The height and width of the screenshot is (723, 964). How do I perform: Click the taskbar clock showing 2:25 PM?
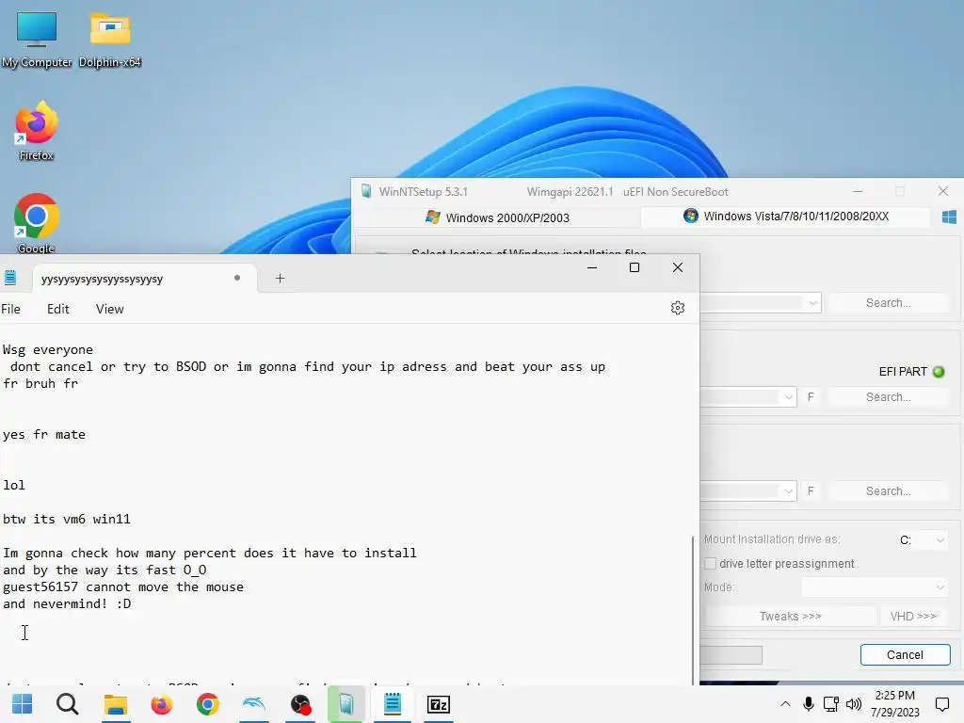(x=894, y=704)
